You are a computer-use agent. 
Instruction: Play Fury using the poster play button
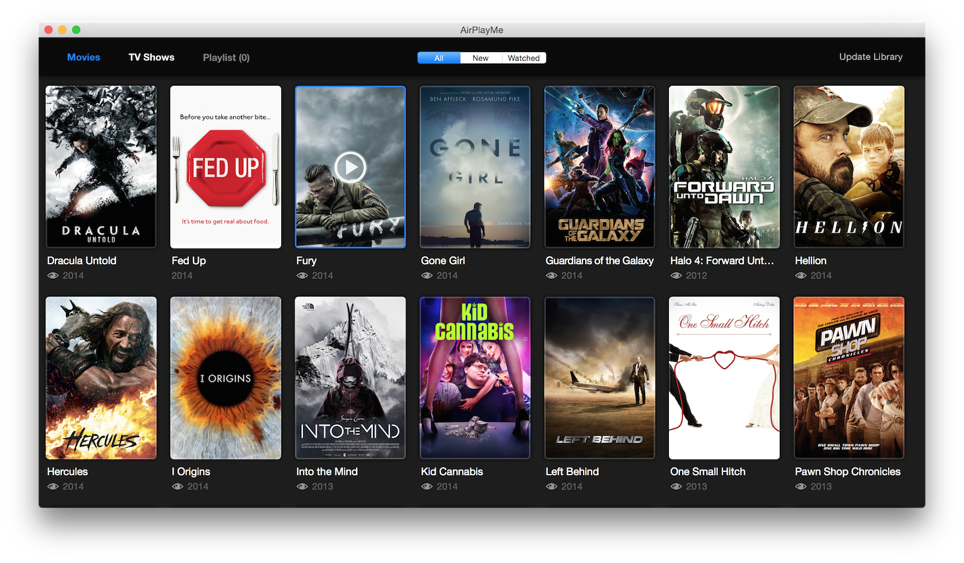click(x=351, y=167)
